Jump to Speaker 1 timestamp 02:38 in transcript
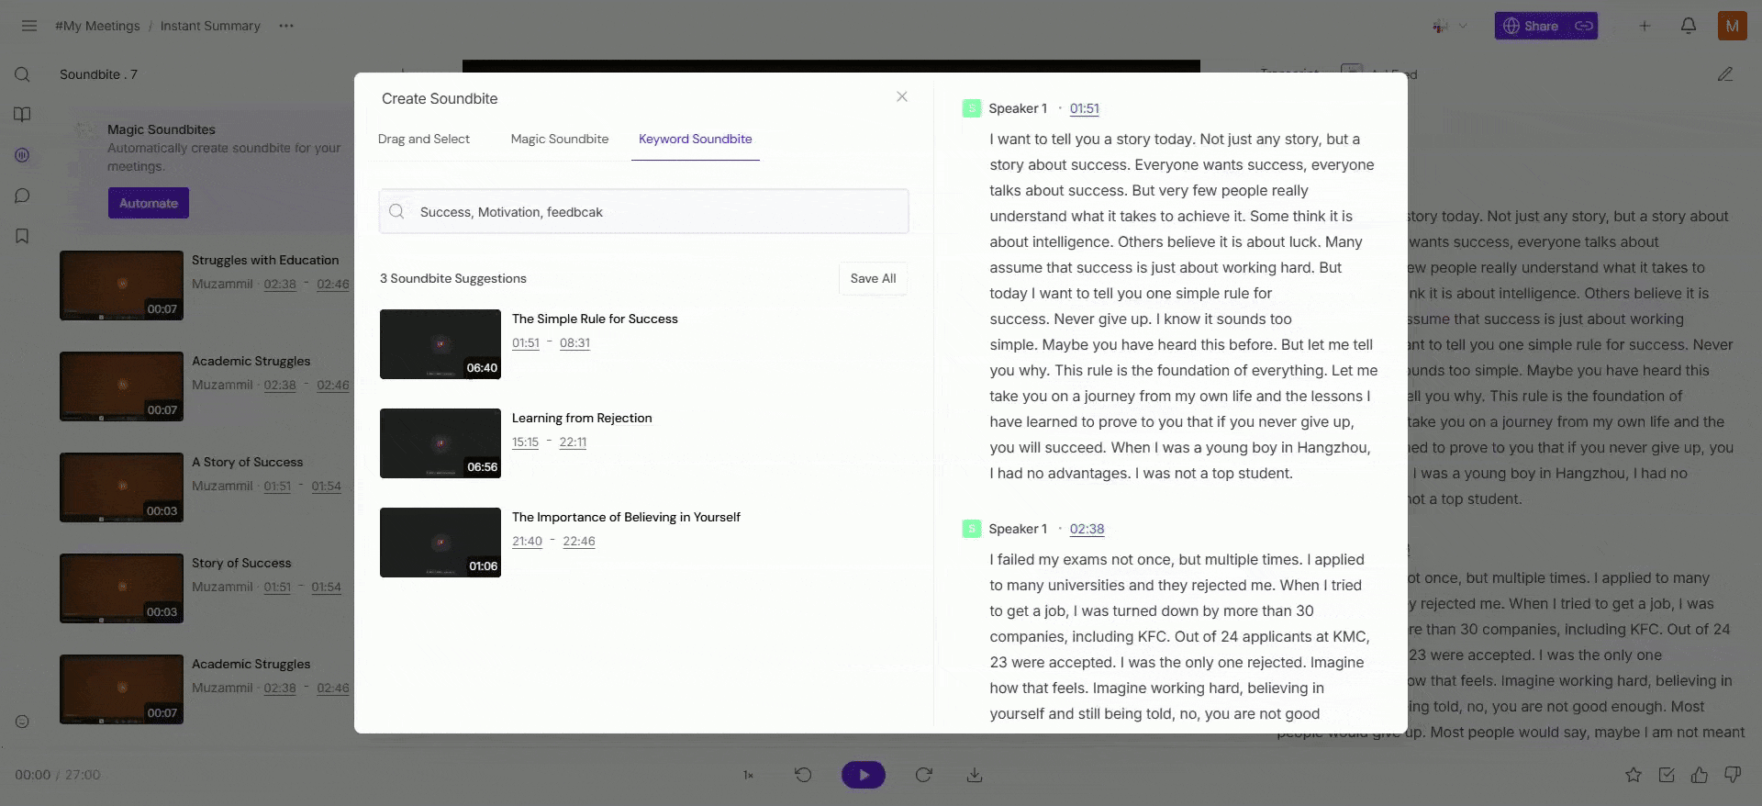Screen dimensions: 1762x806 tap(1087, 529)
